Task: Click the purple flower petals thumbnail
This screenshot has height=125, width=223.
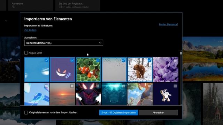Action: (166, 70)
